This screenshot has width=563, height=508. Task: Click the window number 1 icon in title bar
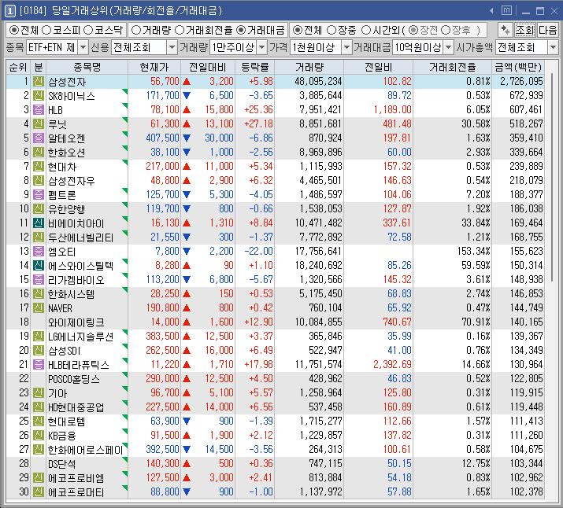(9, 11)
